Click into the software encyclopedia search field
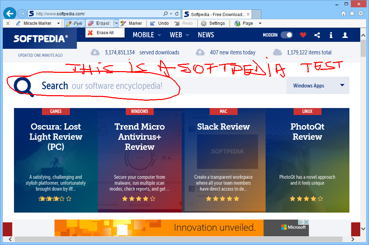Screen dimensions: 369x245 tap(151, 86)
